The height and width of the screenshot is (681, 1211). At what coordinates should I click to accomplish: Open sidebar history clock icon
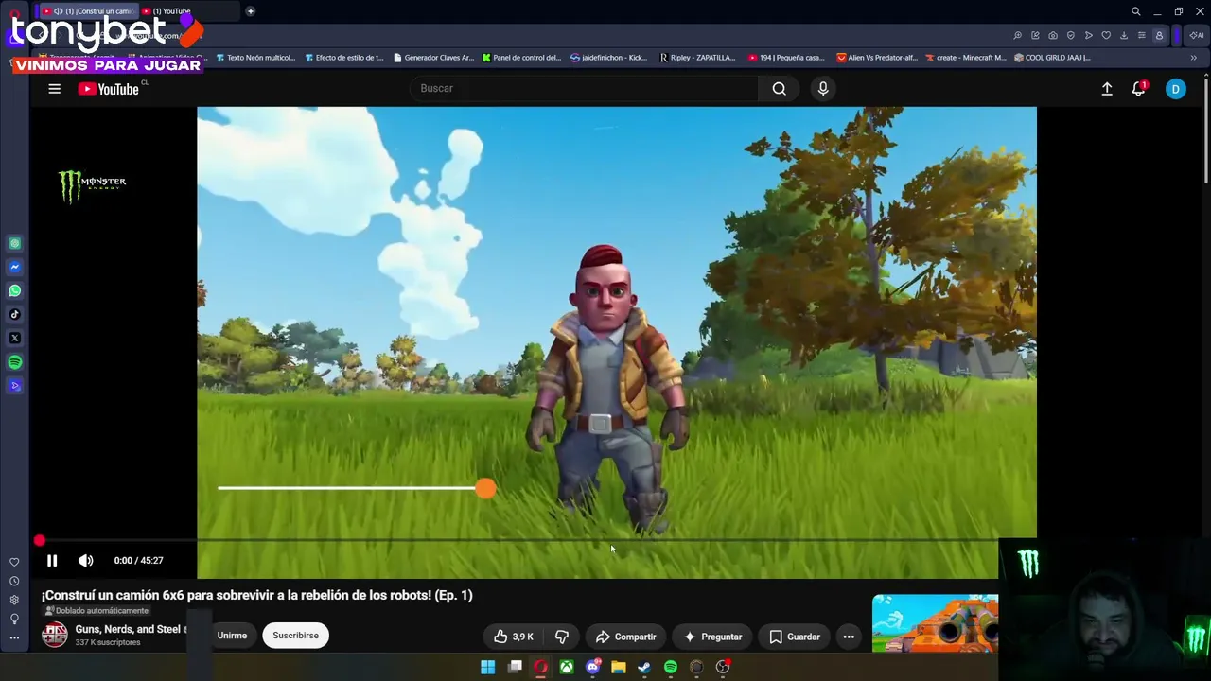(x=14, y=581)
